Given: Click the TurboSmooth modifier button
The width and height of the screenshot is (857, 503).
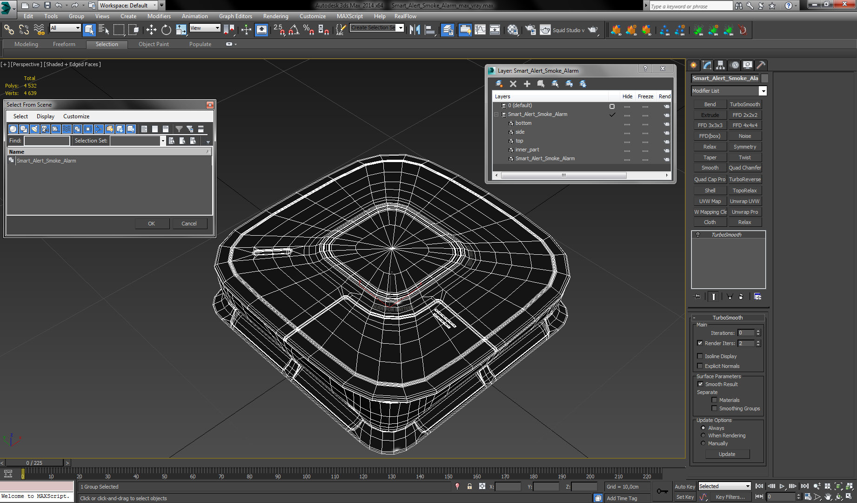Looking at the screenshot, I should (744, 104).
